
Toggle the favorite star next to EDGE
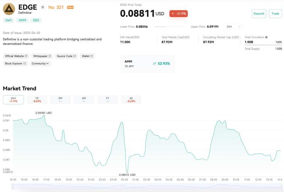click(x=43, y=7)
